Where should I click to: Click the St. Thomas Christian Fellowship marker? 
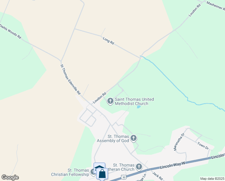click(93, 172)
